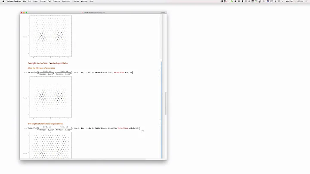The height and width of the screenshot is (174, 310).
Task: Open the Window menu
Action: (x=84, y=1)
